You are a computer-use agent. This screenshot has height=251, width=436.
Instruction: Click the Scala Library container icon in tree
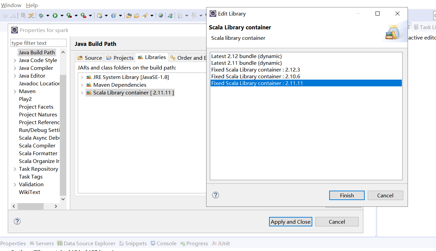click(89, 93)
